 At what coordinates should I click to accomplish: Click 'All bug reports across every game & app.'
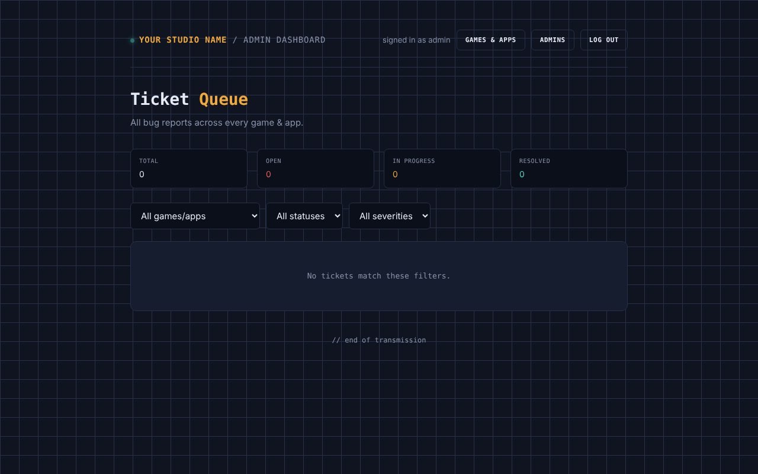[217, 123]
